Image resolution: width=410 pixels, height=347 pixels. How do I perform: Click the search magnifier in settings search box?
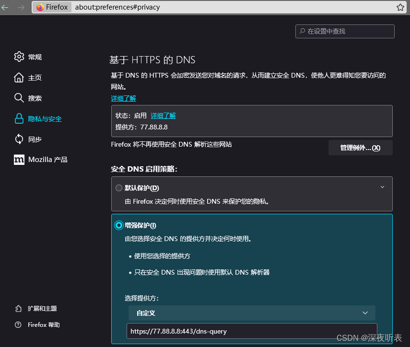coord(302,31)
